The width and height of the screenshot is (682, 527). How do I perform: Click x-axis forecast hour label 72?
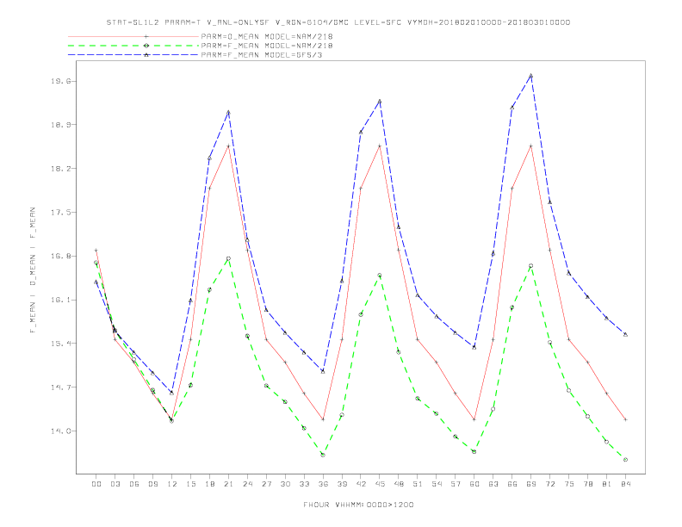coord(549,484)
